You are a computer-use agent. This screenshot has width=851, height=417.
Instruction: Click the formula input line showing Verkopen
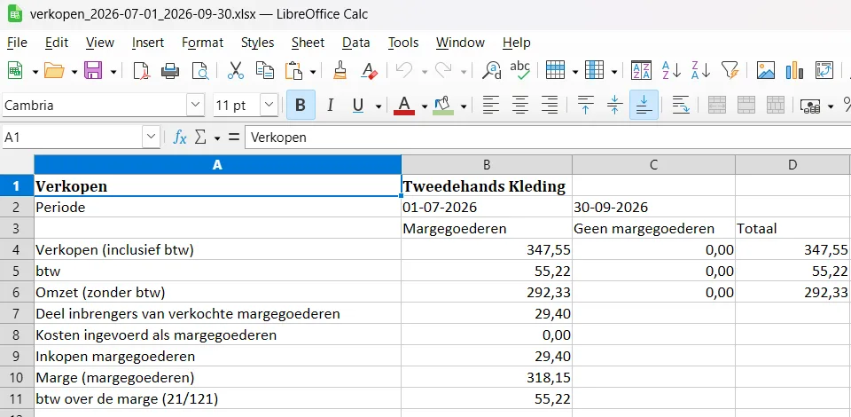pos(548,138)
